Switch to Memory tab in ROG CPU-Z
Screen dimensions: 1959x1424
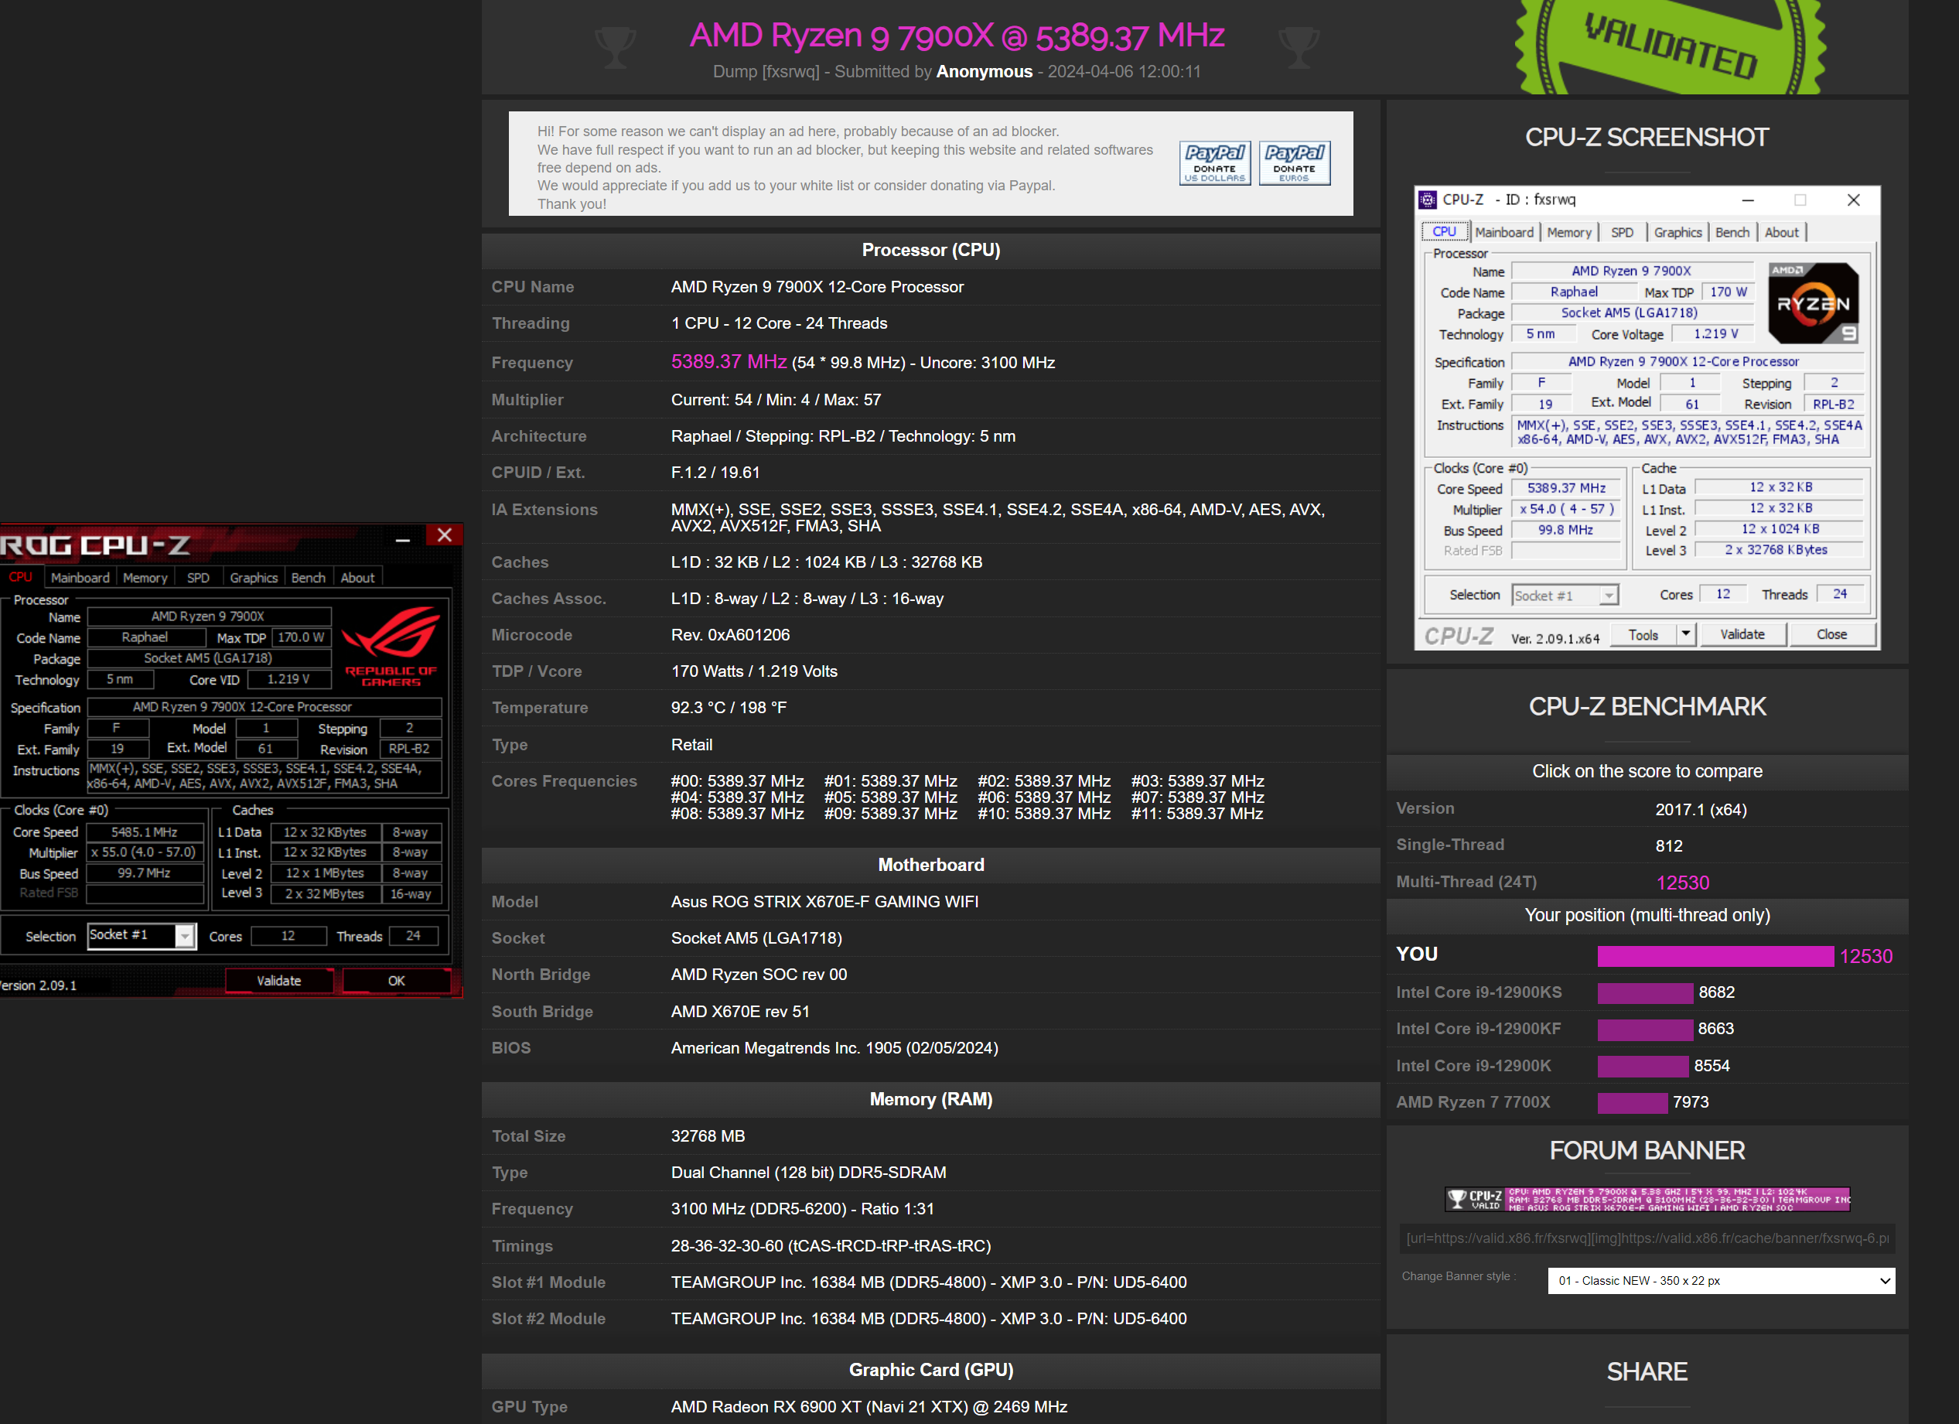click(145, 577)
